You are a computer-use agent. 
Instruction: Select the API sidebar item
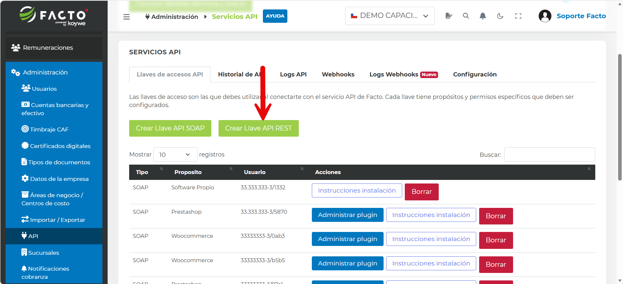54,236
